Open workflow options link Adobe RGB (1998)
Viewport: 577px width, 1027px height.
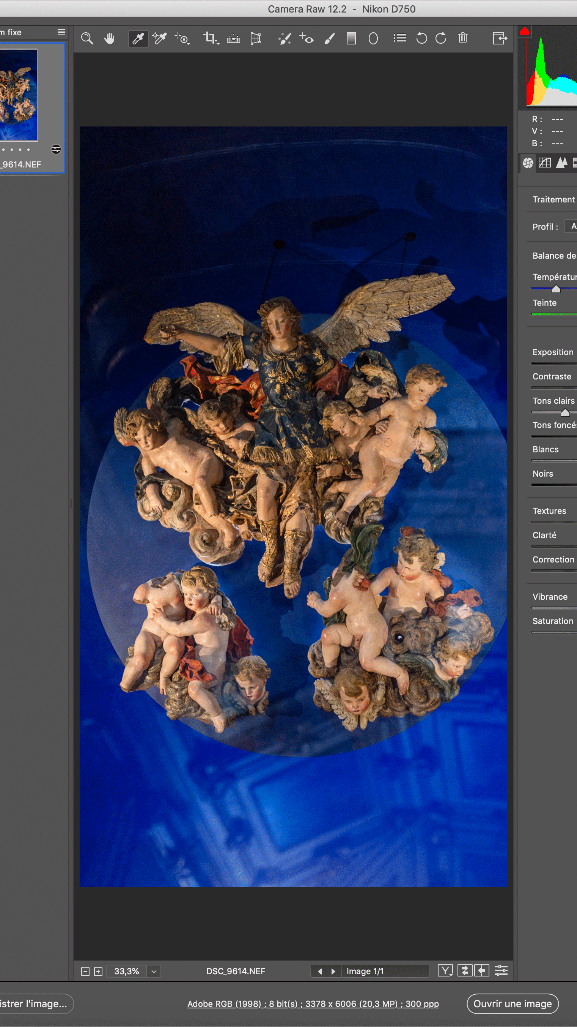pyautogui.click(x=313, y=1004)
